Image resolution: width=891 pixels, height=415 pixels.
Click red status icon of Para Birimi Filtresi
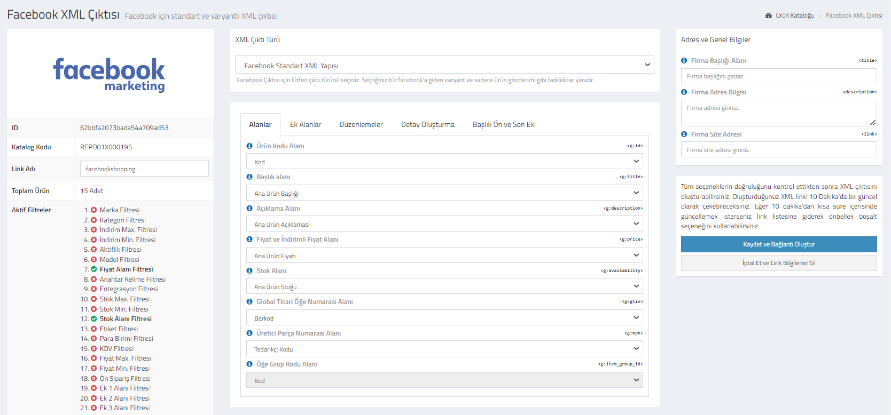click(x=94, y=338)
